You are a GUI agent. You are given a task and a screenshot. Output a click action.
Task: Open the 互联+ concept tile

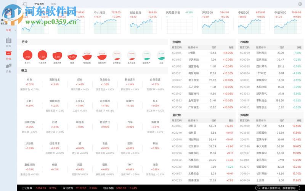click(x=30, y=103)
